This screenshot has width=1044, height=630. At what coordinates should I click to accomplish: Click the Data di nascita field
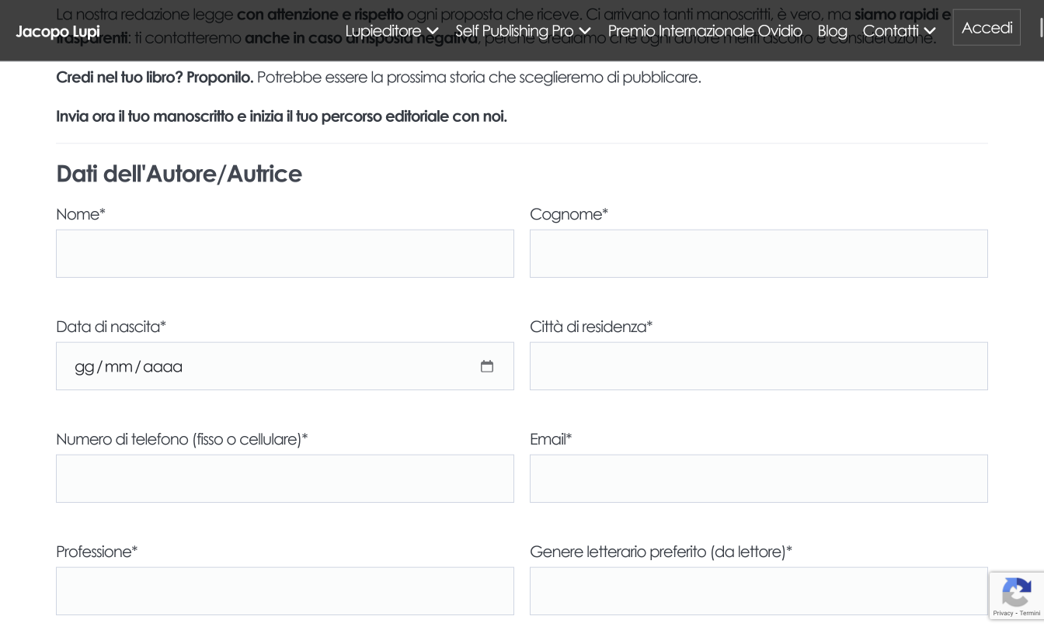[264, 366]
